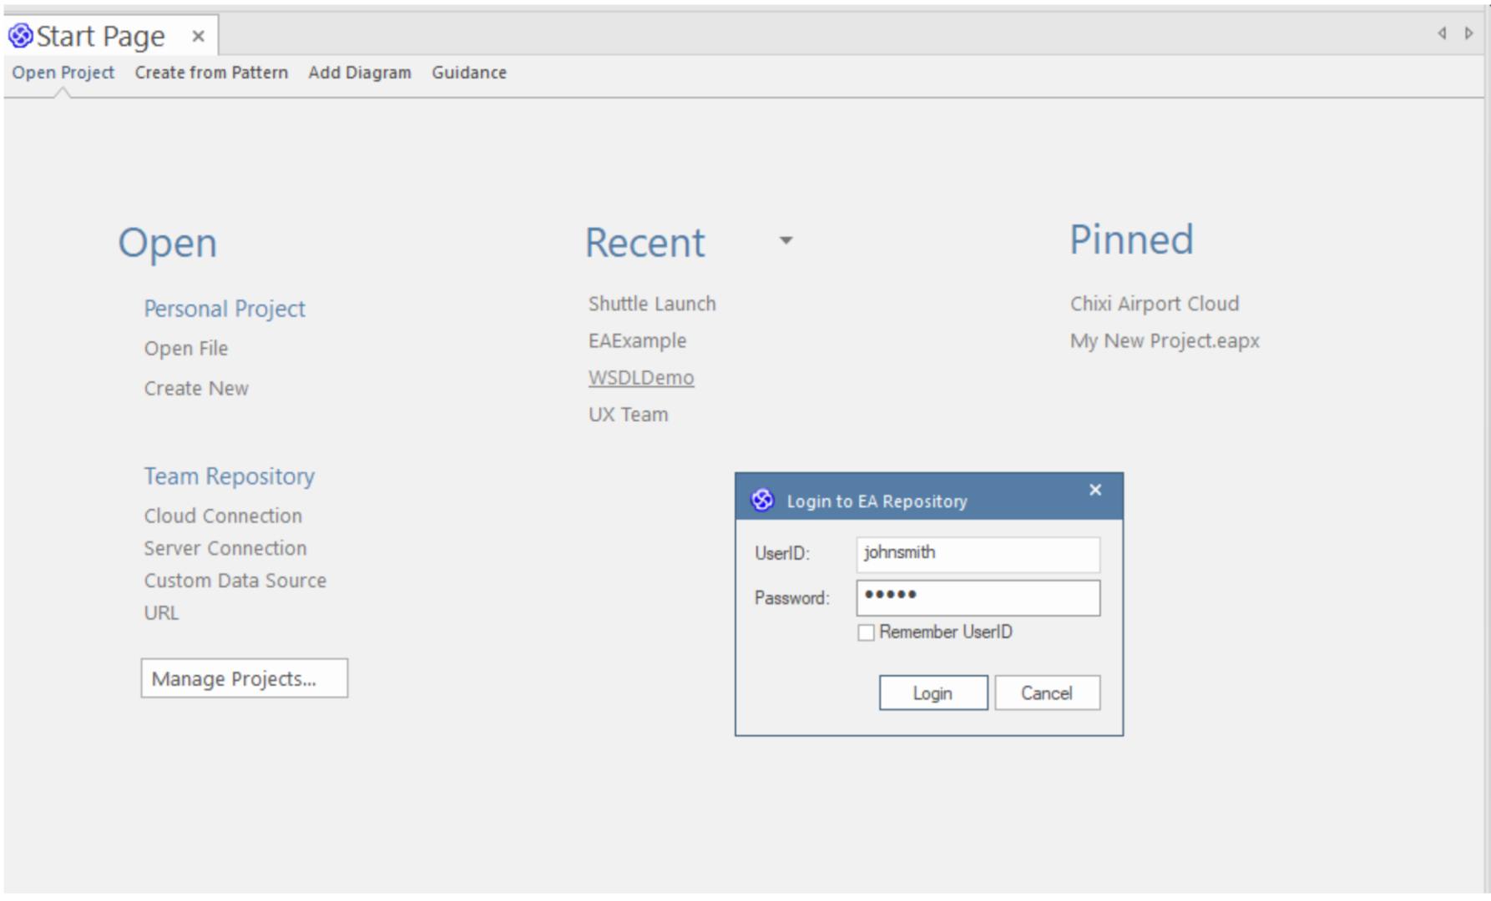Choose Cloud Connection option

click(223, 516)
